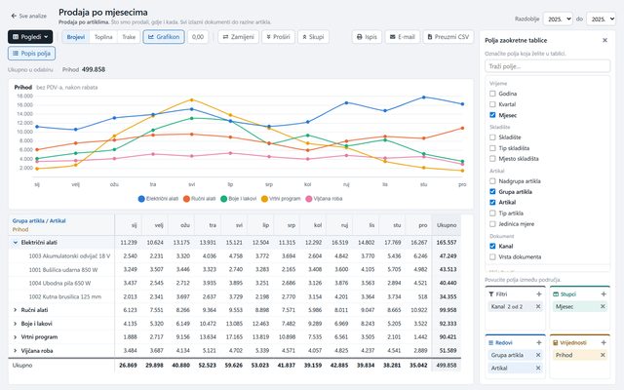Check the Vrsta dokumenta field
The height and width of the screenshot is (390, 624).
coord(492,256)
